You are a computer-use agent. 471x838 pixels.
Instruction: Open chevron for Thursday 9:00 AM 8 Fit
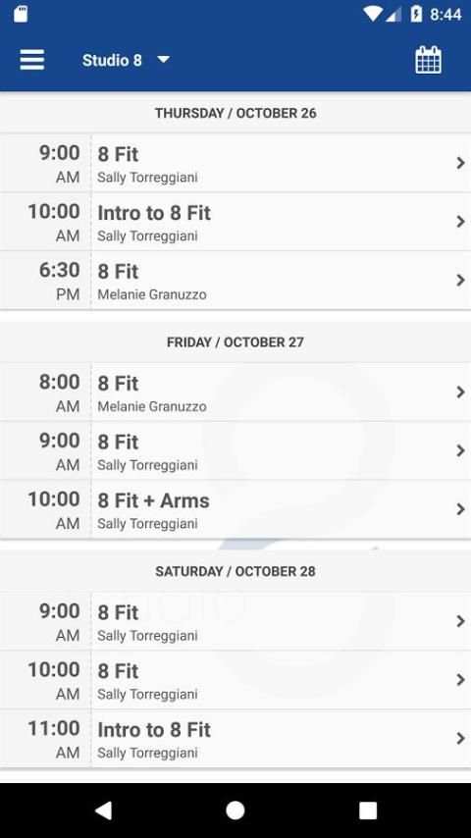pos(460,163)
